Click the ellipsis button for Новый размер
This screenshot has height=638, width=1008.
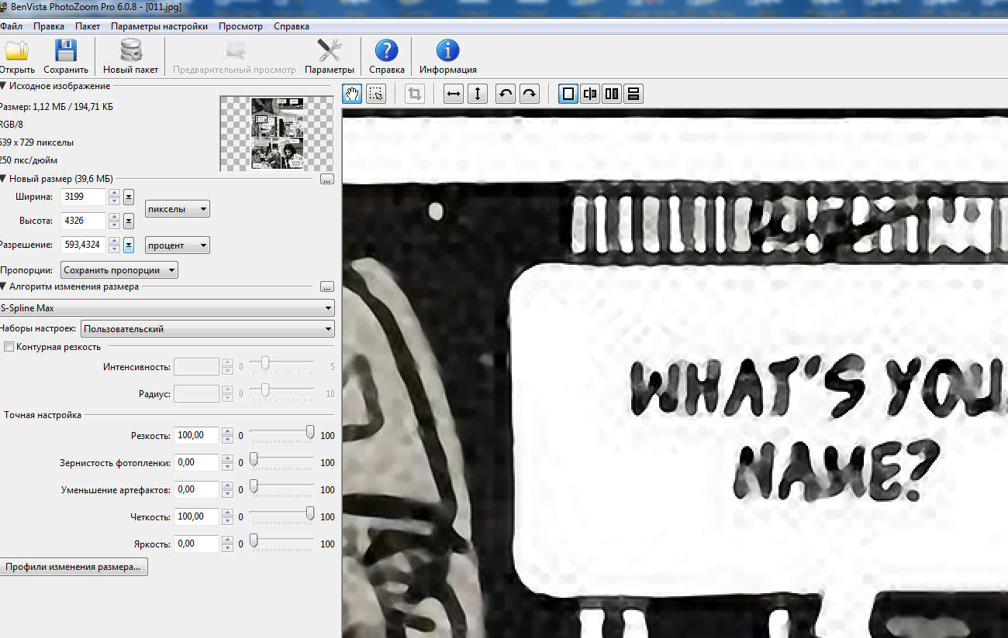[x=326, y=180]
